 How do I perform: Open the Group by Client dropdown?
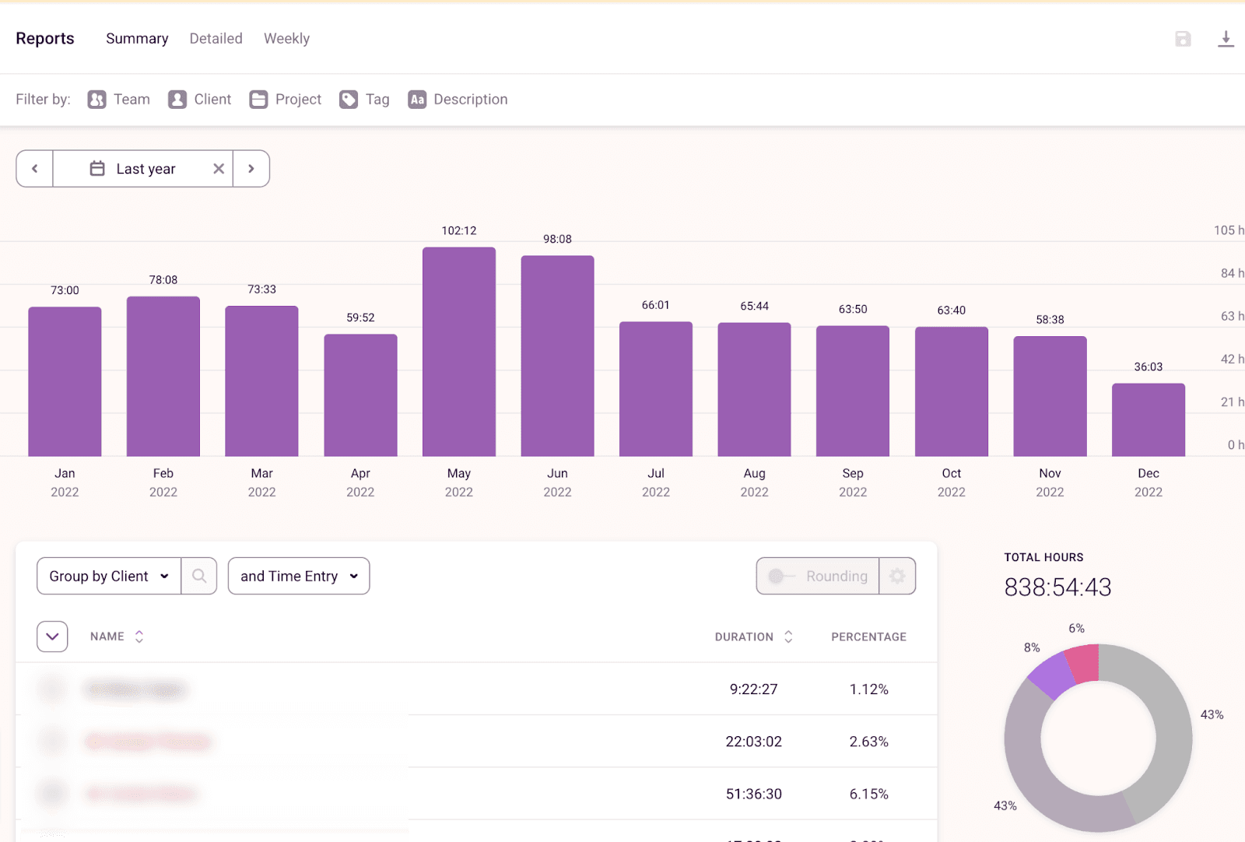[x=109, y=576]
